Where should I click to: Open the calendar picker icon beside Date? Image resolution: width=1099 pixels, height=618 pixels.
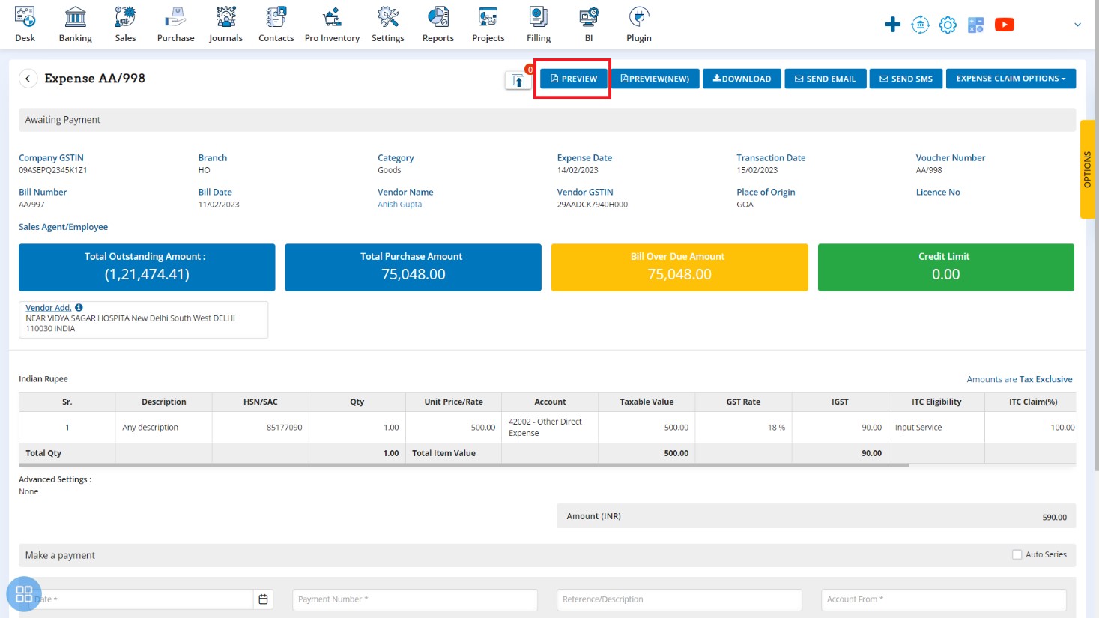(263, 599)
